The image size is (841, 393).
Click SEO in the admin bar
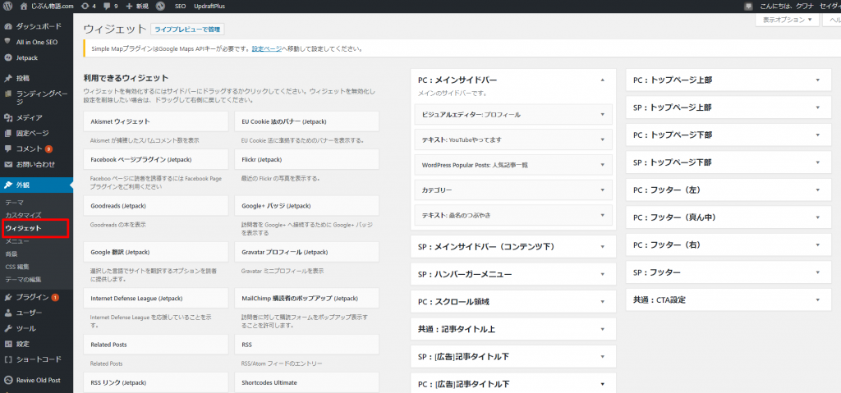tap(180, 7)
